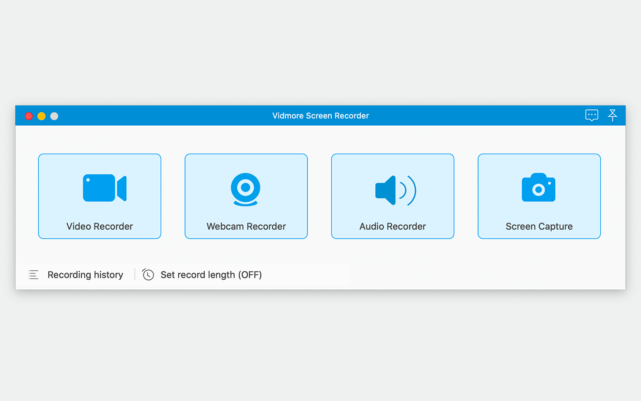Choose the Audio Recorder label
The width and height of the screenshot is (641, 401).
click(x=393, y=226)
